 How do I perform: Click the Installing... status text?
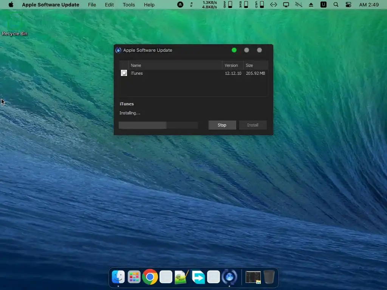pyautogui.click(x=130, y=113)
